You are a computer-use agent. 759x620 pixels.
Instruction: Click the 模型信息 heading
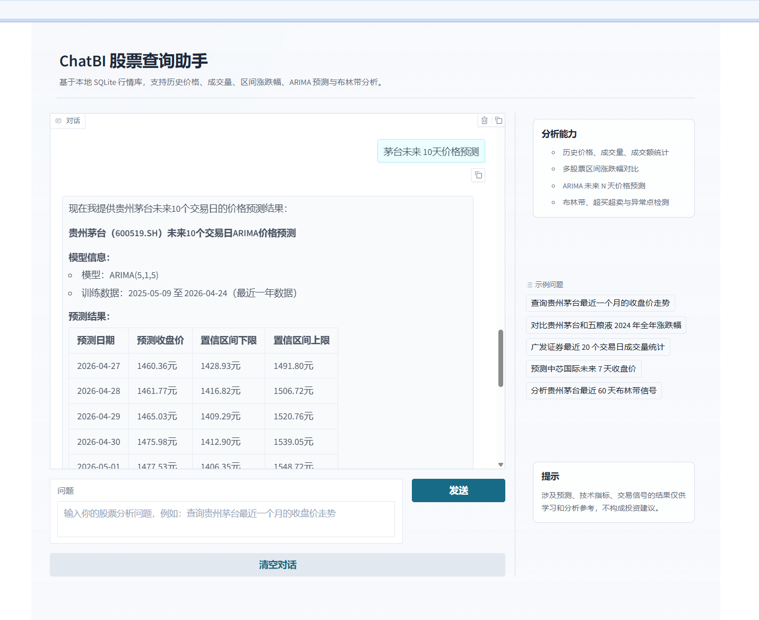coord(89,257)
